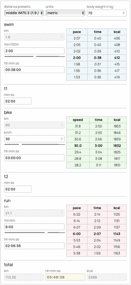Viewport: 131px width, 285px height.
Task: Click the disabled swim km field 1.9
Action: pos(34,37)
